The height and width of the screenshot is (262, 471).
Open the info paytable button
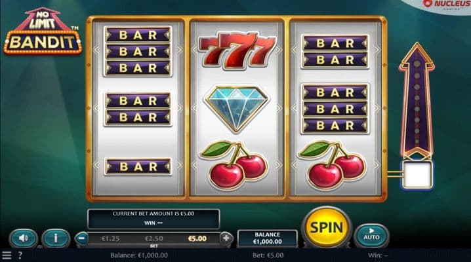(56, 238)
